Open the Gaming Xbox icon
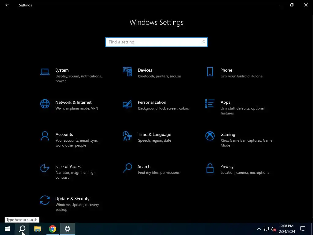This screenshot has height=235, width=313. (210, 136)
